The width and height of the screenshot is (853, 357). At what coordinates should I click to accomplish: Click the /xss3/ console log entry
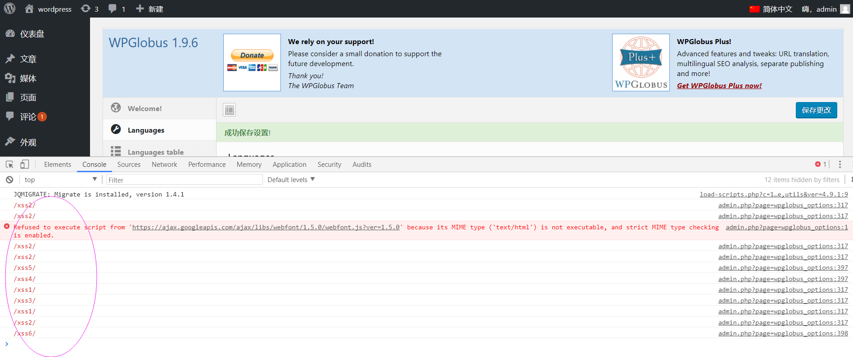click(x=24, y=300)
